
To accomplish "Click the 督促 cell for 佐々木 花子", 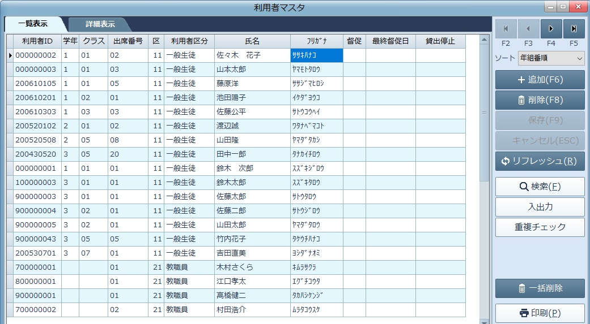I will [354, 55].
